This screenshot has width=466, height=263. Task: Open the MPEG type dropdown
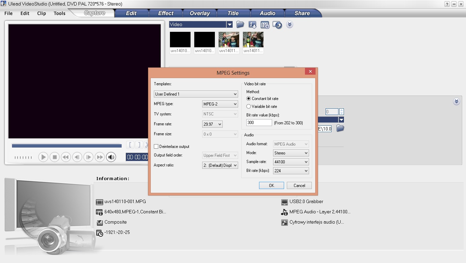point(220,104)
